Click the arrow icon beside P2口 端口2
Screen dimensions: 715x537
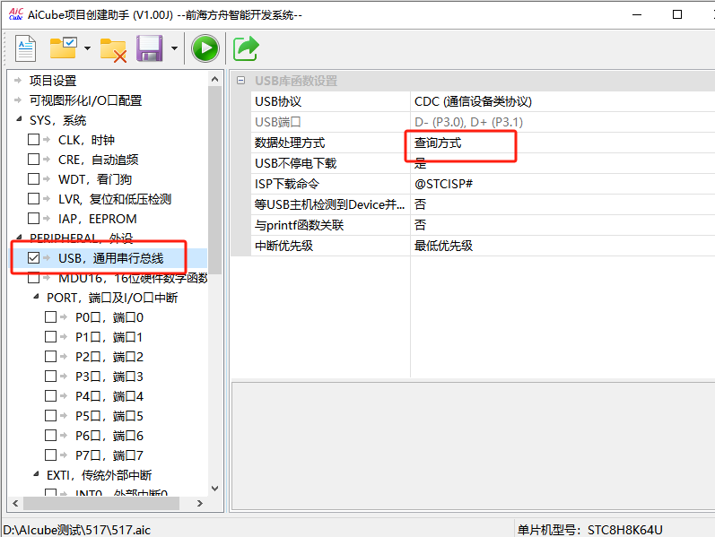(64, 357)
